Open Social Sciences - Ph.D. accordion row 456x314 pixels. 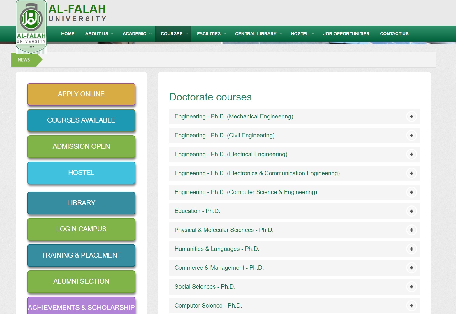(294, 287)
